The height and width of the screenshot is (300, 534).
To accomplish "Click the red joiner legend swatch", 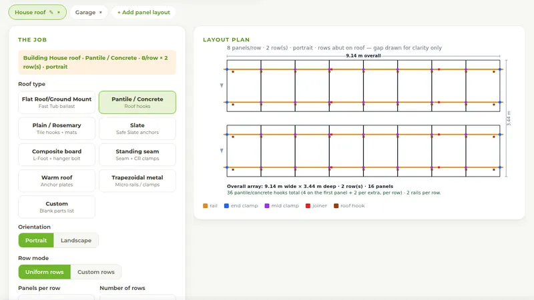I will (x=308, y=206).
